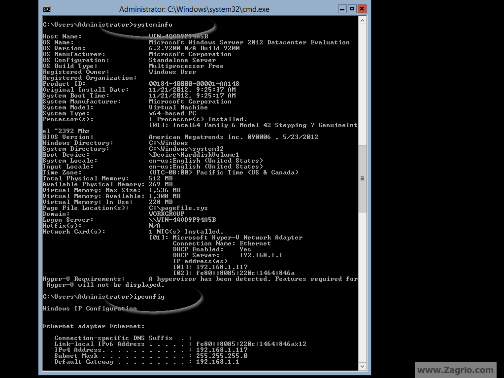Screen dimensions: 504x378
Task: Click 'Connection Name: Ethernet' line
Action: pos(222,243)
